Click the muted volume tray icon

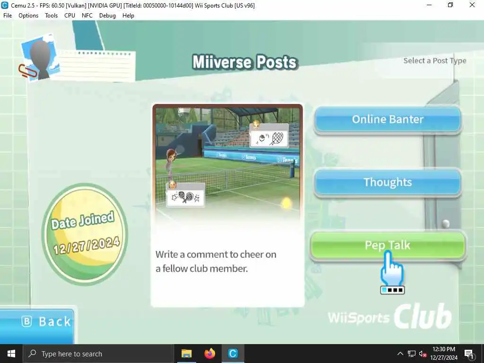pyautogui.click(x=423, y=354)
